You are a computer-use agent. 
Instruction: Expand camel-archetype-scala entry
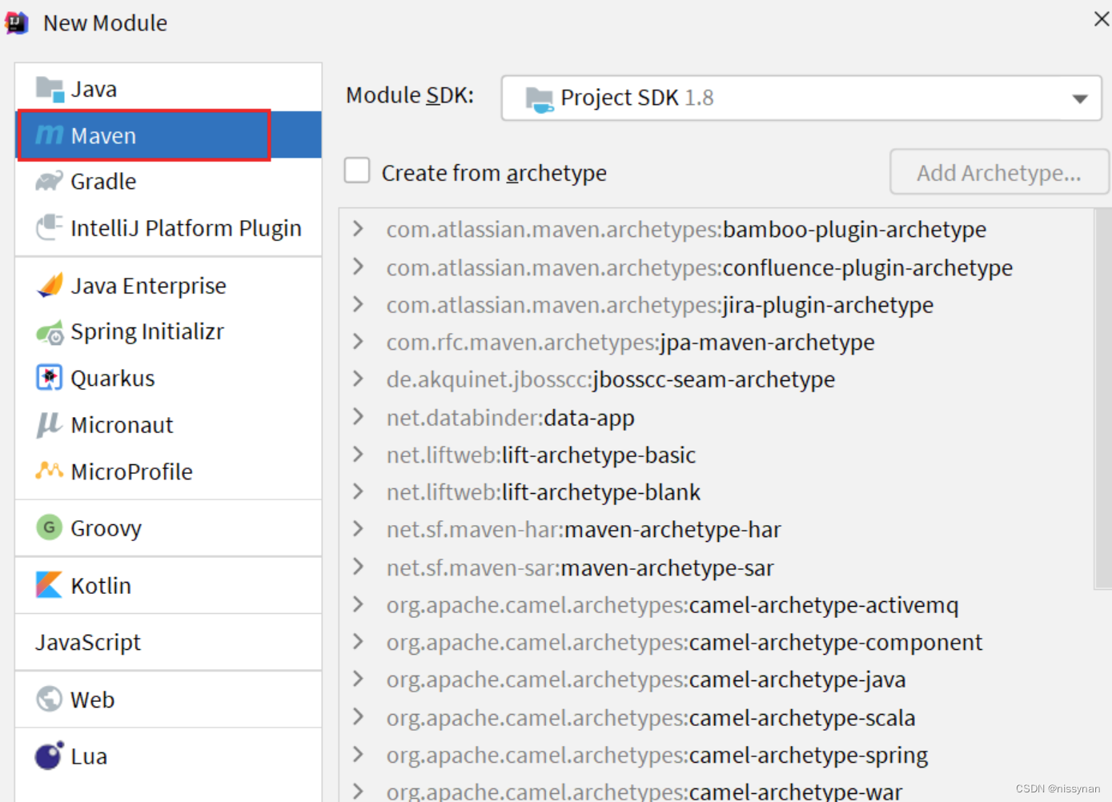(358, 716)
